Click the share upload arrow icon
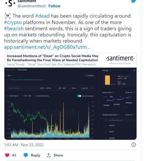The width and height of the screenshot is (144, 161). pyautogui.click(x=48, y=155)
